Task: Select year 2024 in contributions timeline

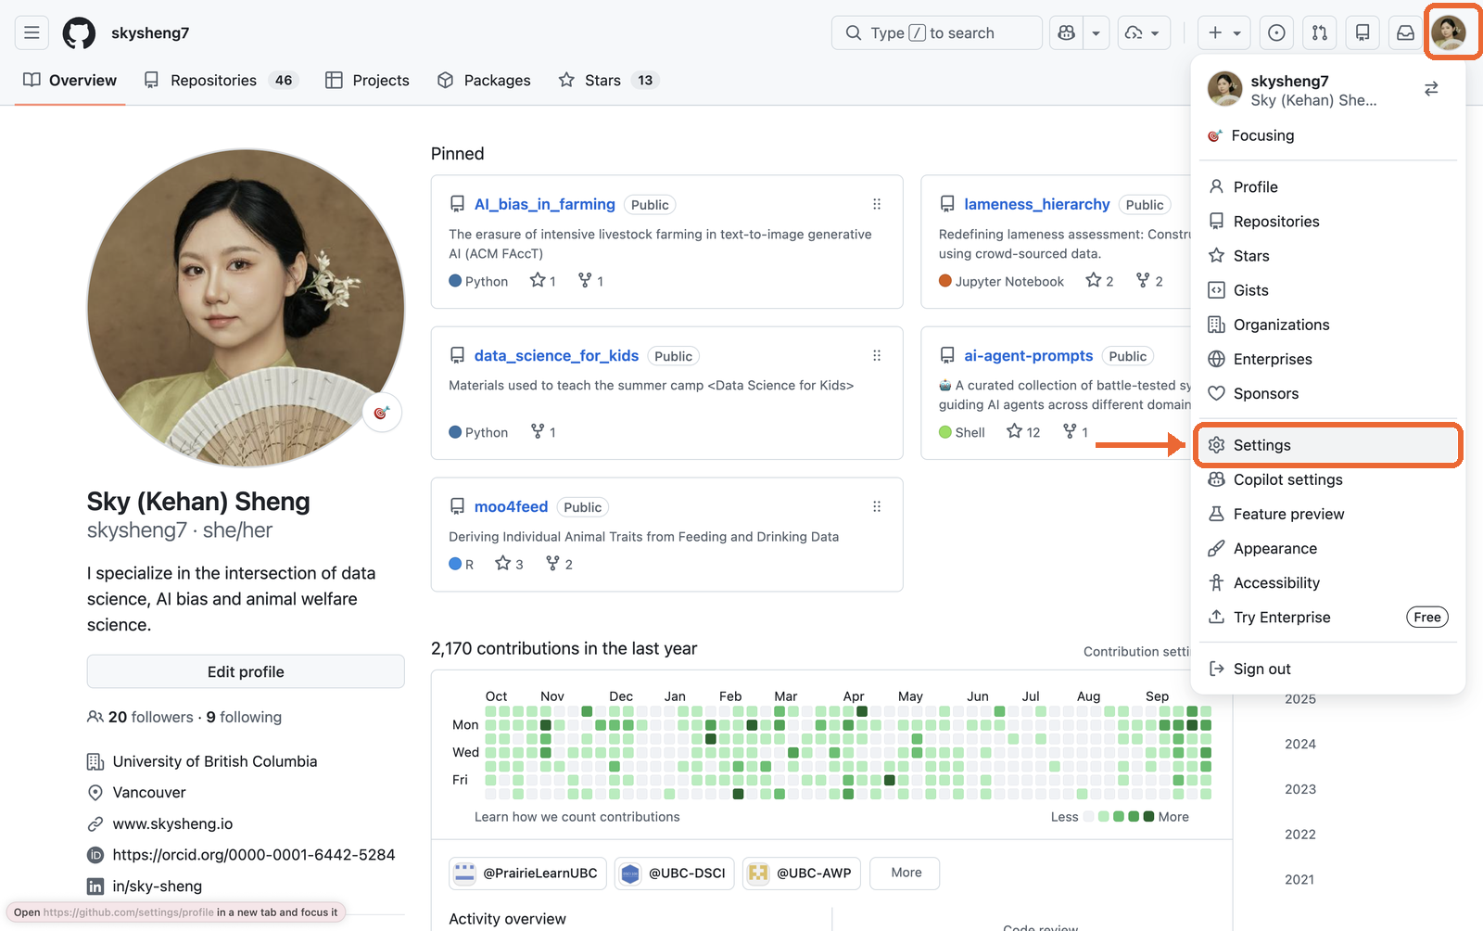Action: click(1299, 744)
